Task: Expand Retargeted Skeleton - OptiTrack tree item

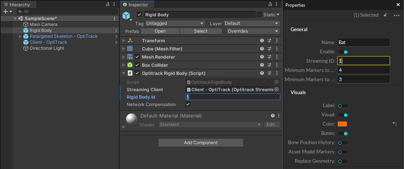Action: click(x=20, y=36)
